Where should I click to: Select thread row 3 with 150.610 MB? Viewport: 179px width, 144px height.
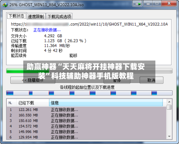click(86, 121)
